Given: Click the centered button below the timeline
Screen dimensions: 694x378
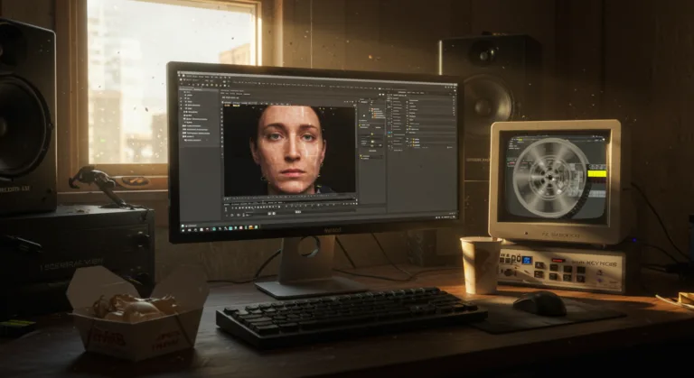Looking at the screenshot, I should point(298,213).
